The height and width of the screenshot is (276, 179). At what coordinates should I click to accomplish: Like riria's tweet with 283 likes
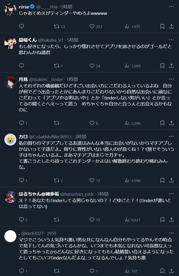click(x=92, y=26)
